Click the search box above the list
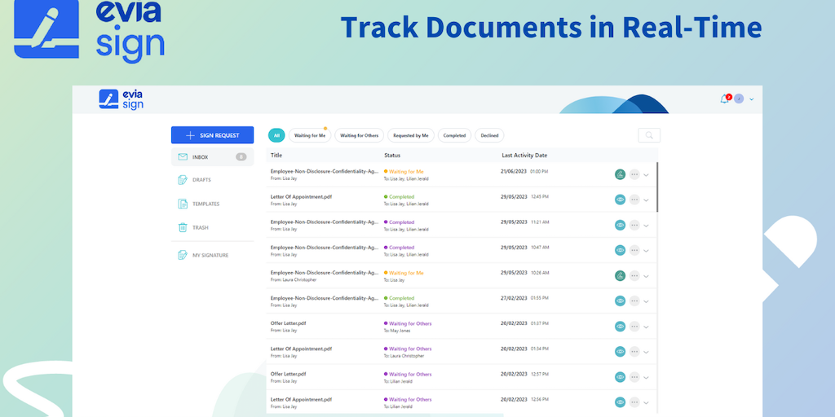835x417 pixels. [x=649, y=135]
